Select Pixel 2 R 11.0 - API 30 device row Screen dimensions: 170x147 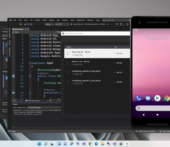(97, 63)
